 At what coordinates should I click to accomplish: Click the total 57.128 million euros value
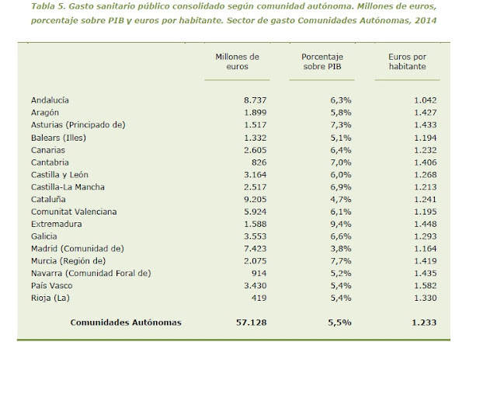(252, 323)
